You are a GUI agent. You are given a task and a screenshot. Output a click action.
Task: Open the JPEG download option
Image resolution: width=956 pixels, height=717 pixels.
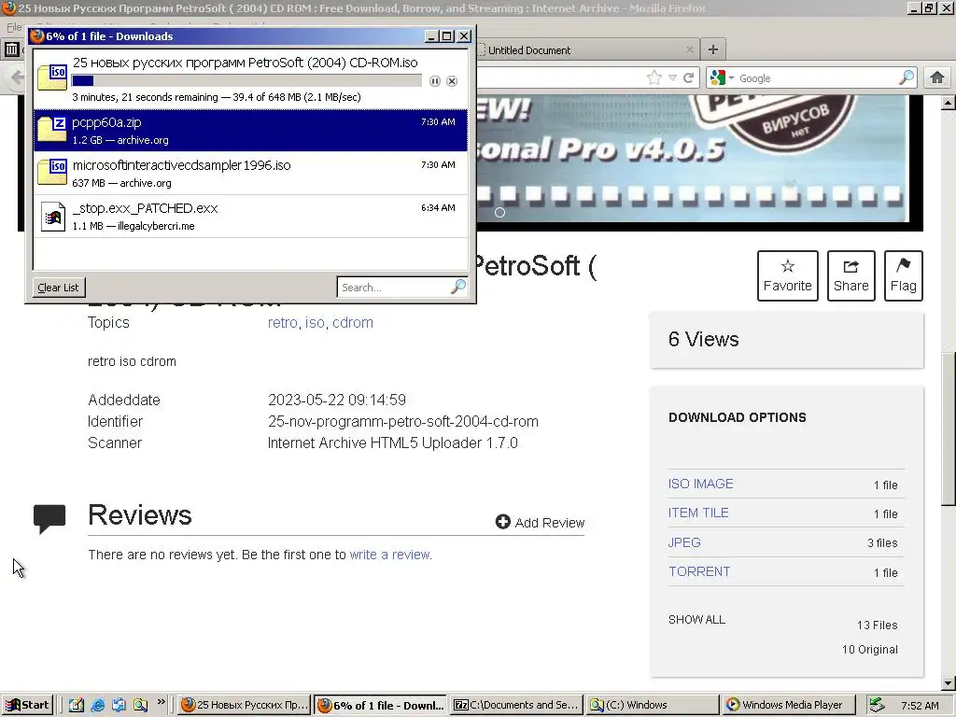[x=684, y=542]
